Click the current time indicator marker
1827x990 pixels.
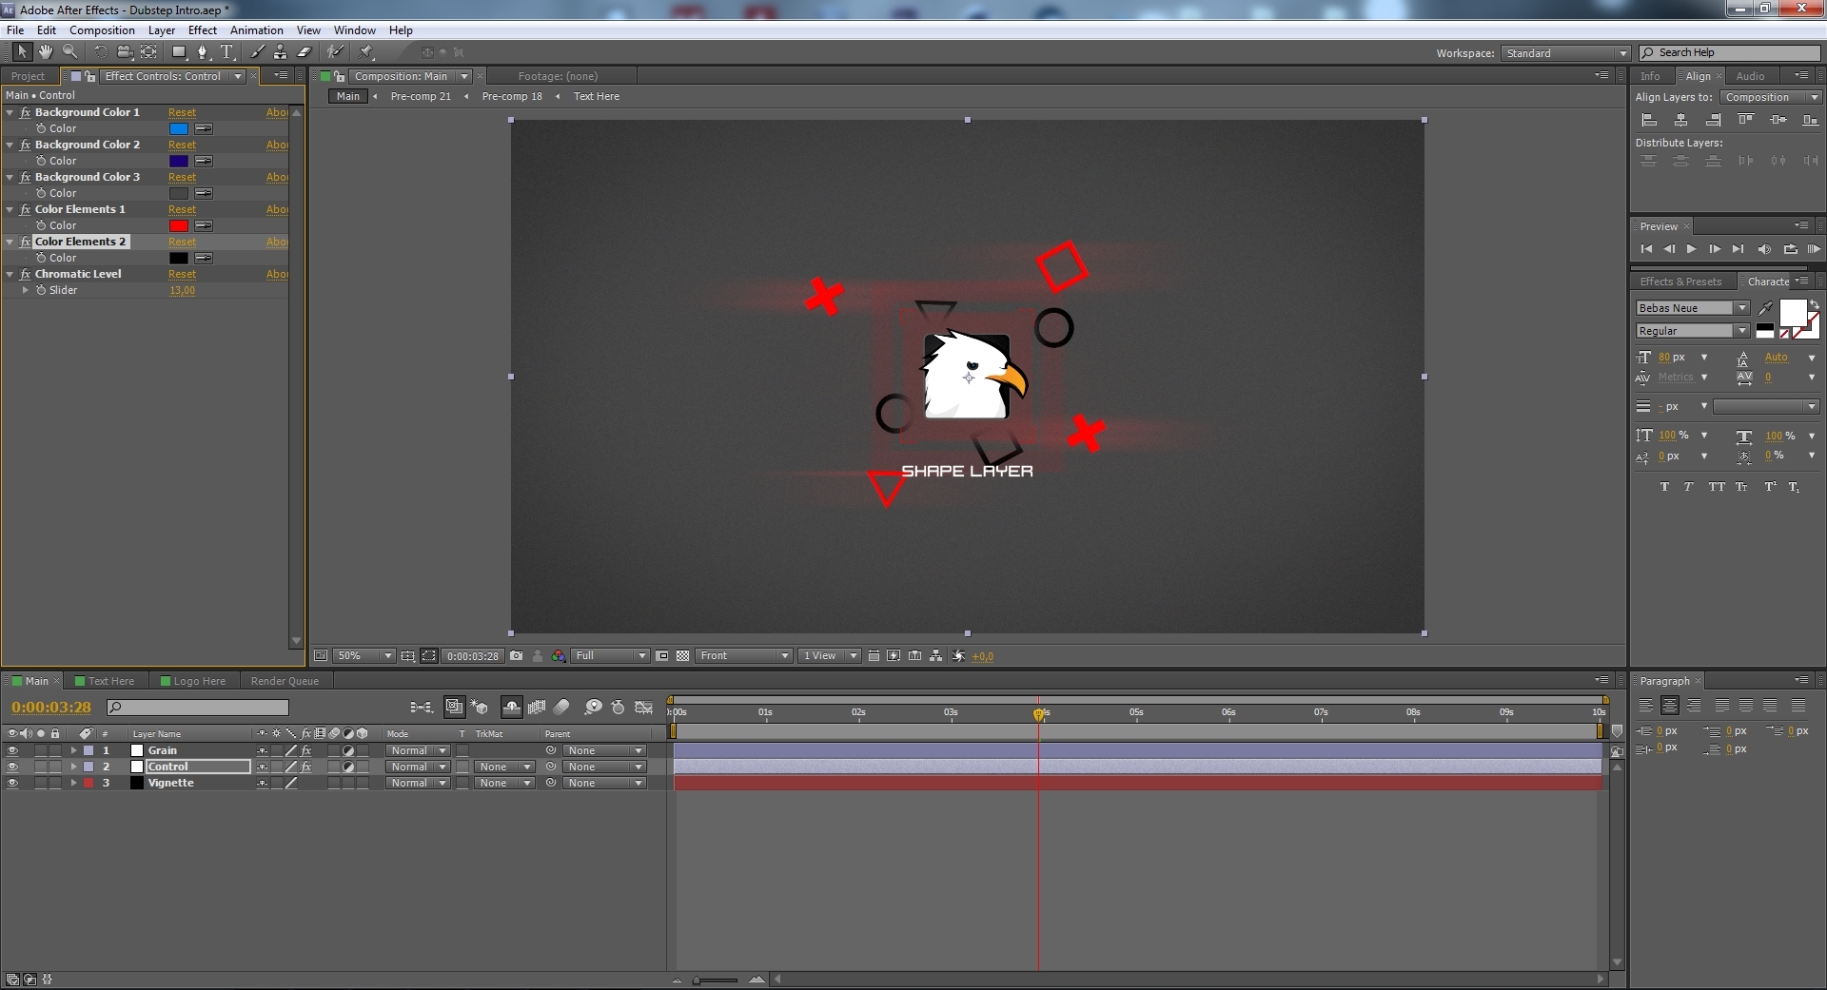click(1039, 714)
